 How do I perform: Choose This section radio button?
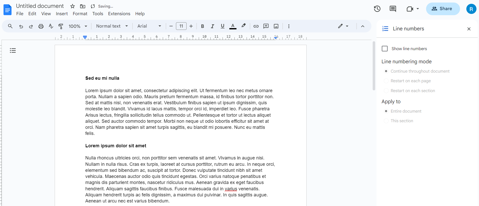coord(386,121)
